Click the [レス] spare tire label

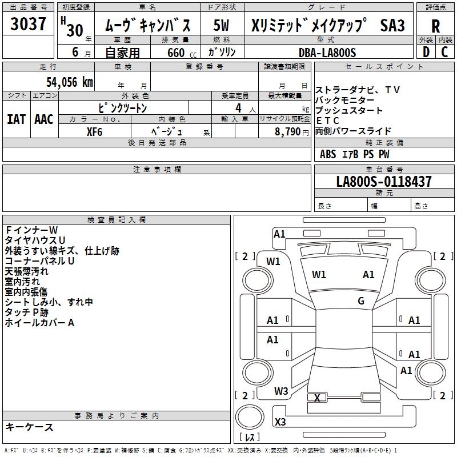tap(250, 436)
